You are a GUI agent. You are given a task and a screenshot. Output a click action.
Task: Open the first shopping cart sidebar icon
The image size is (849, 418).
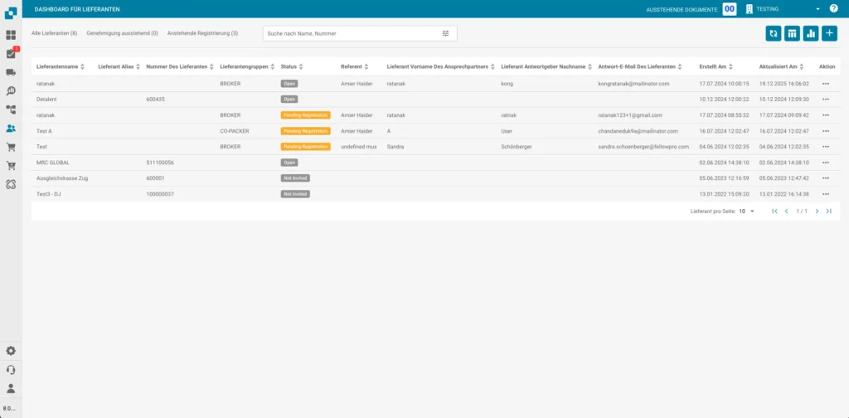11,147
